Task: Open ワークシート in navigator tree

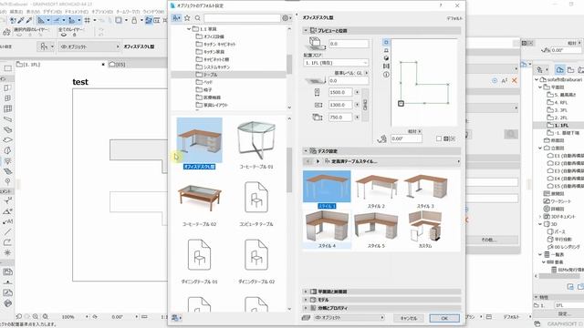Action: [x=558, y=201]
